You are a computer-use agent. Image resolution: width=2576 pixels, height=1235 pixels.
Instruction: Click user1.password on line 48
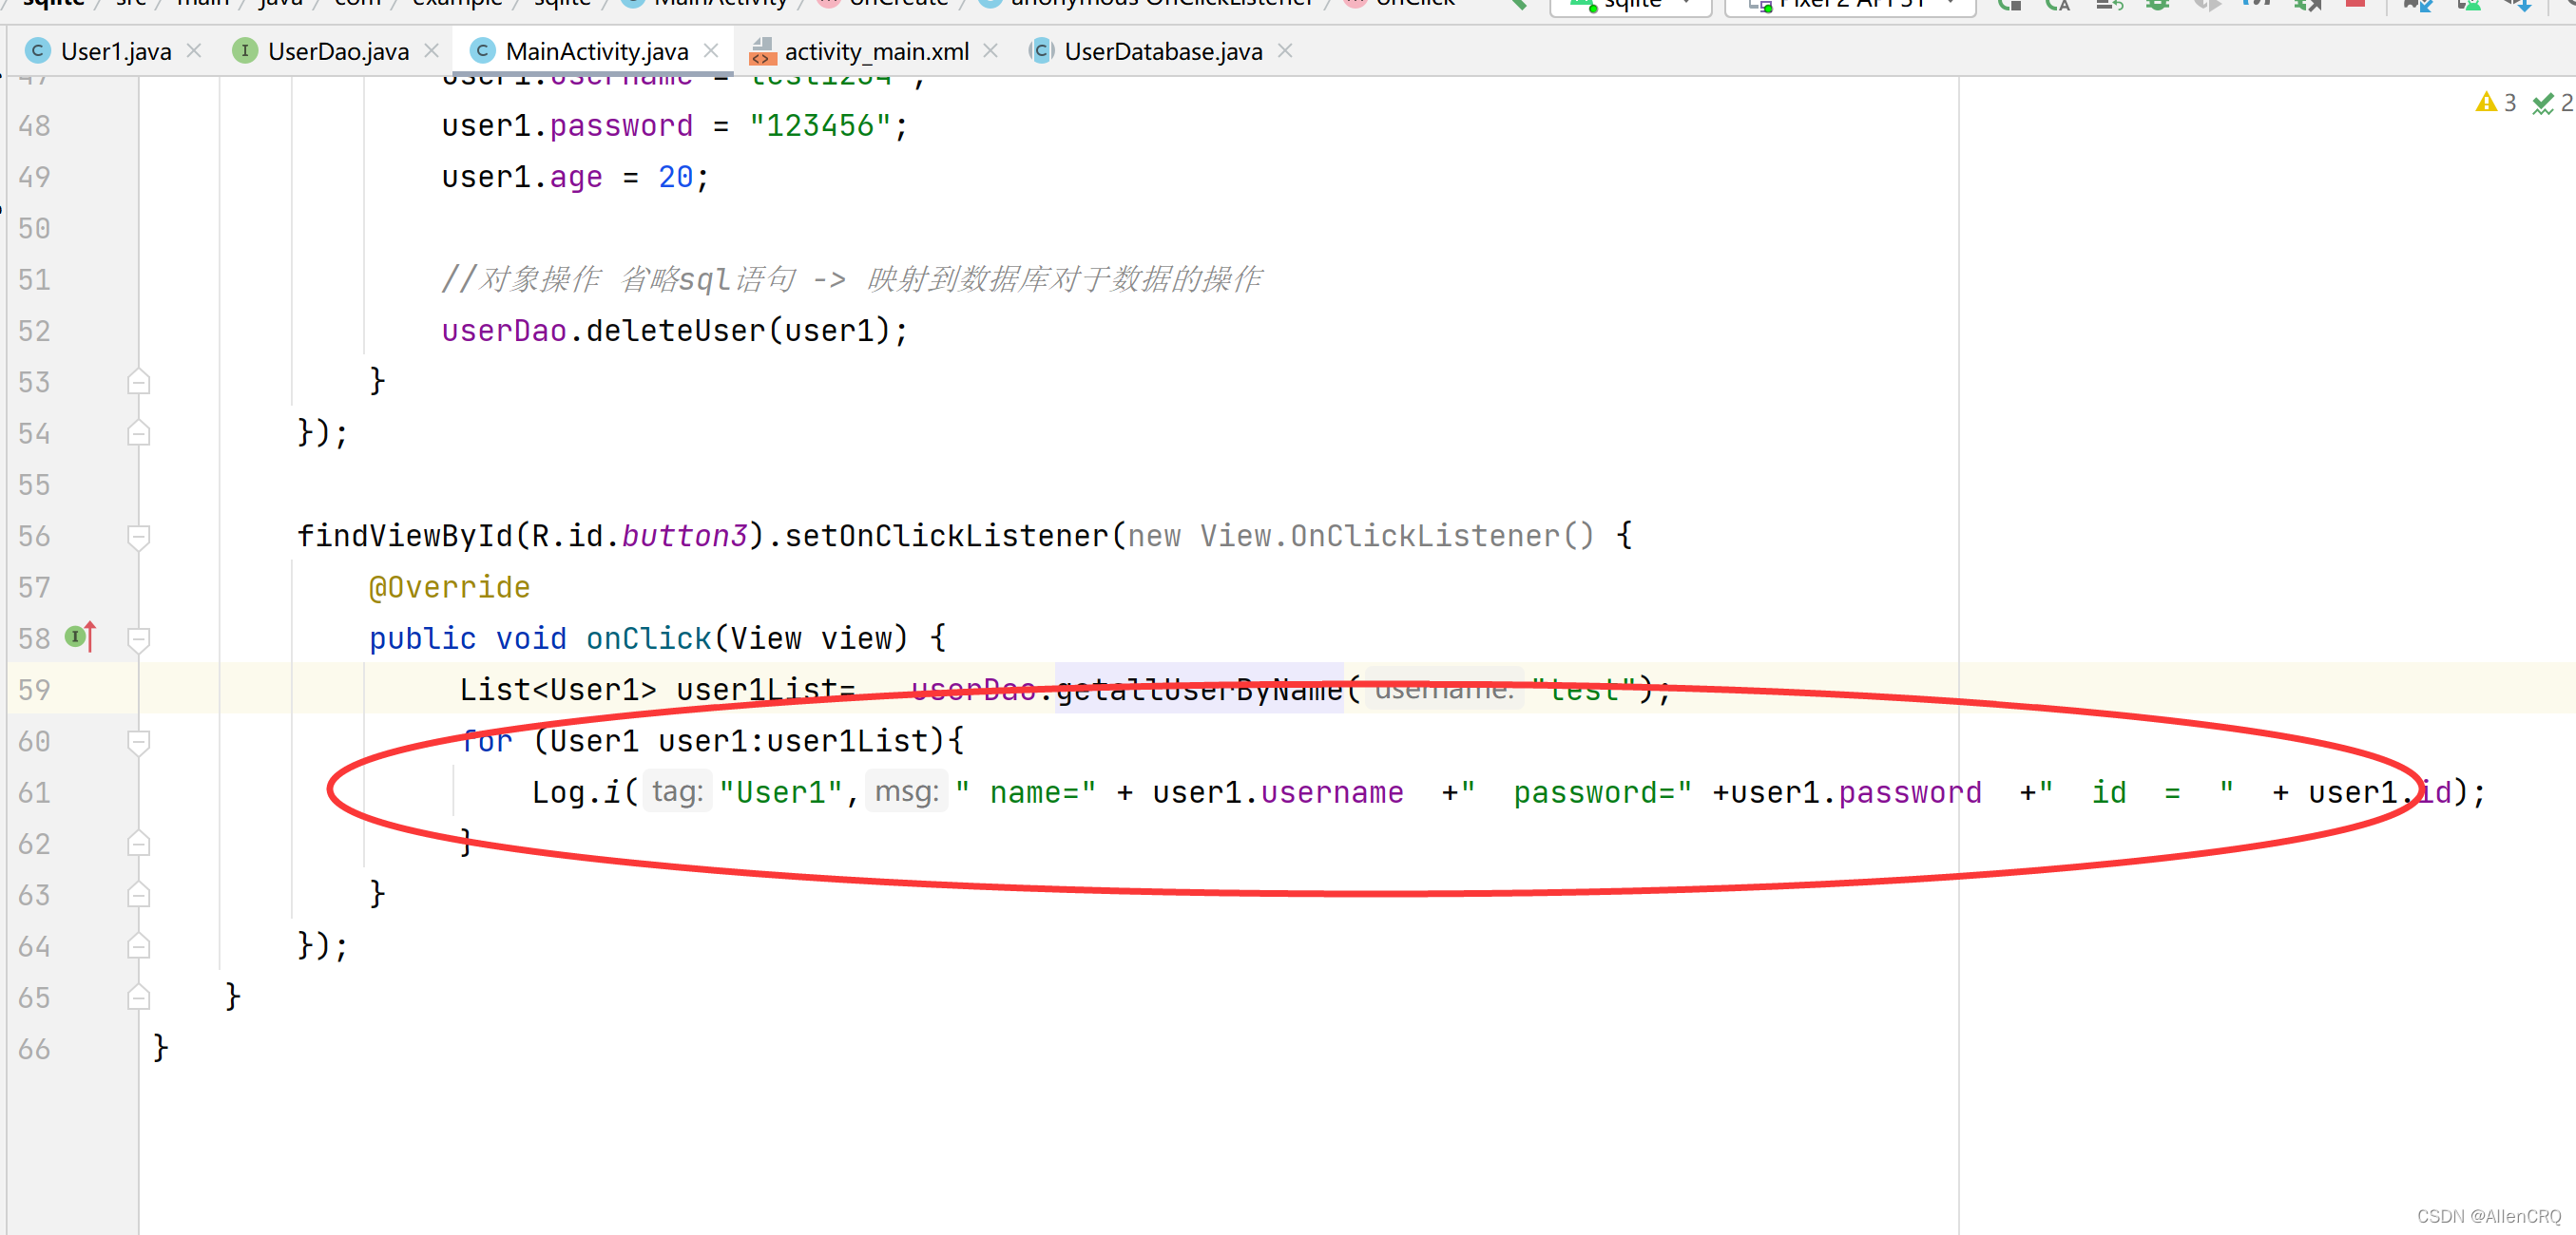[x=566, y=126]
